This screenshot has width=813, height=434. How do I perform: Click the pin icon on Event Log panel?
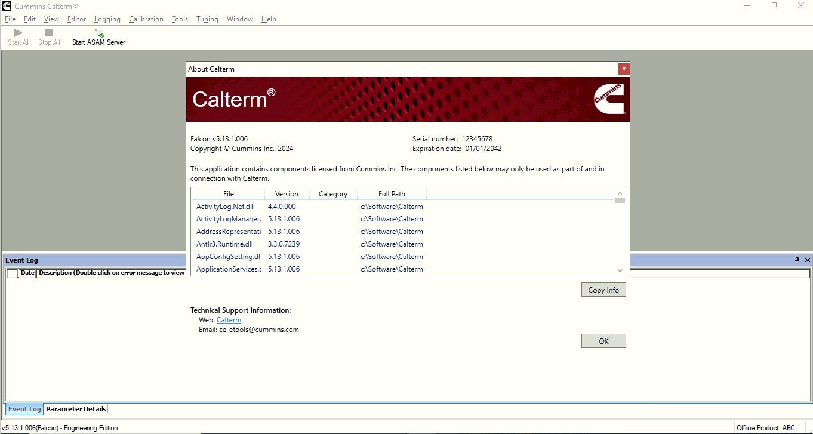point(797,260)
